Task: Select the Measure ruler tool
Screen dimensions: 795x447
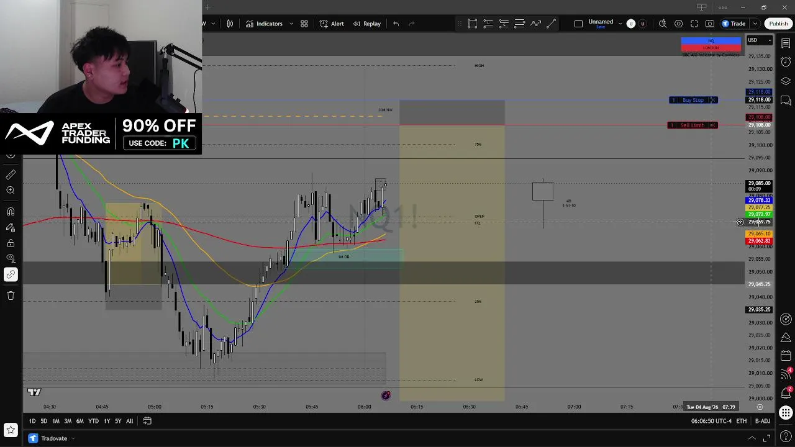Action: click(11, 175)
